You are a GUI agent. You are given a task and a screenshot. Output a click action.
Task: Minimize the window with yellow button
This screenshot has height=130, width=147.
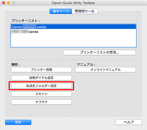tap(9, 3)
